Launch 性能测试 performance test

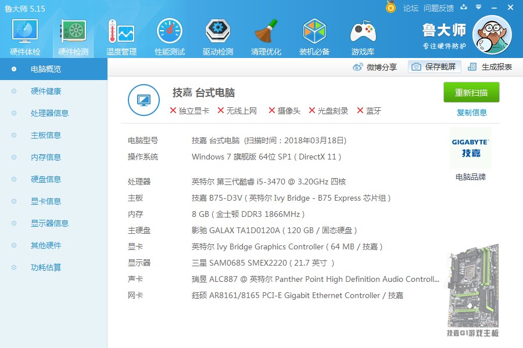tap(170, 37)
